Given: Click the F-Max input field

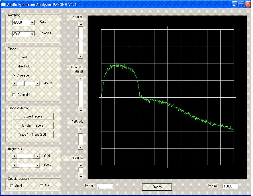Looking at the screenshot, I should pos(230,186).
